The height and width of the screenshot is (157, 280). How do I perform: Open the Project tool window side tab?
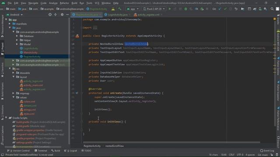coord(2,49)
